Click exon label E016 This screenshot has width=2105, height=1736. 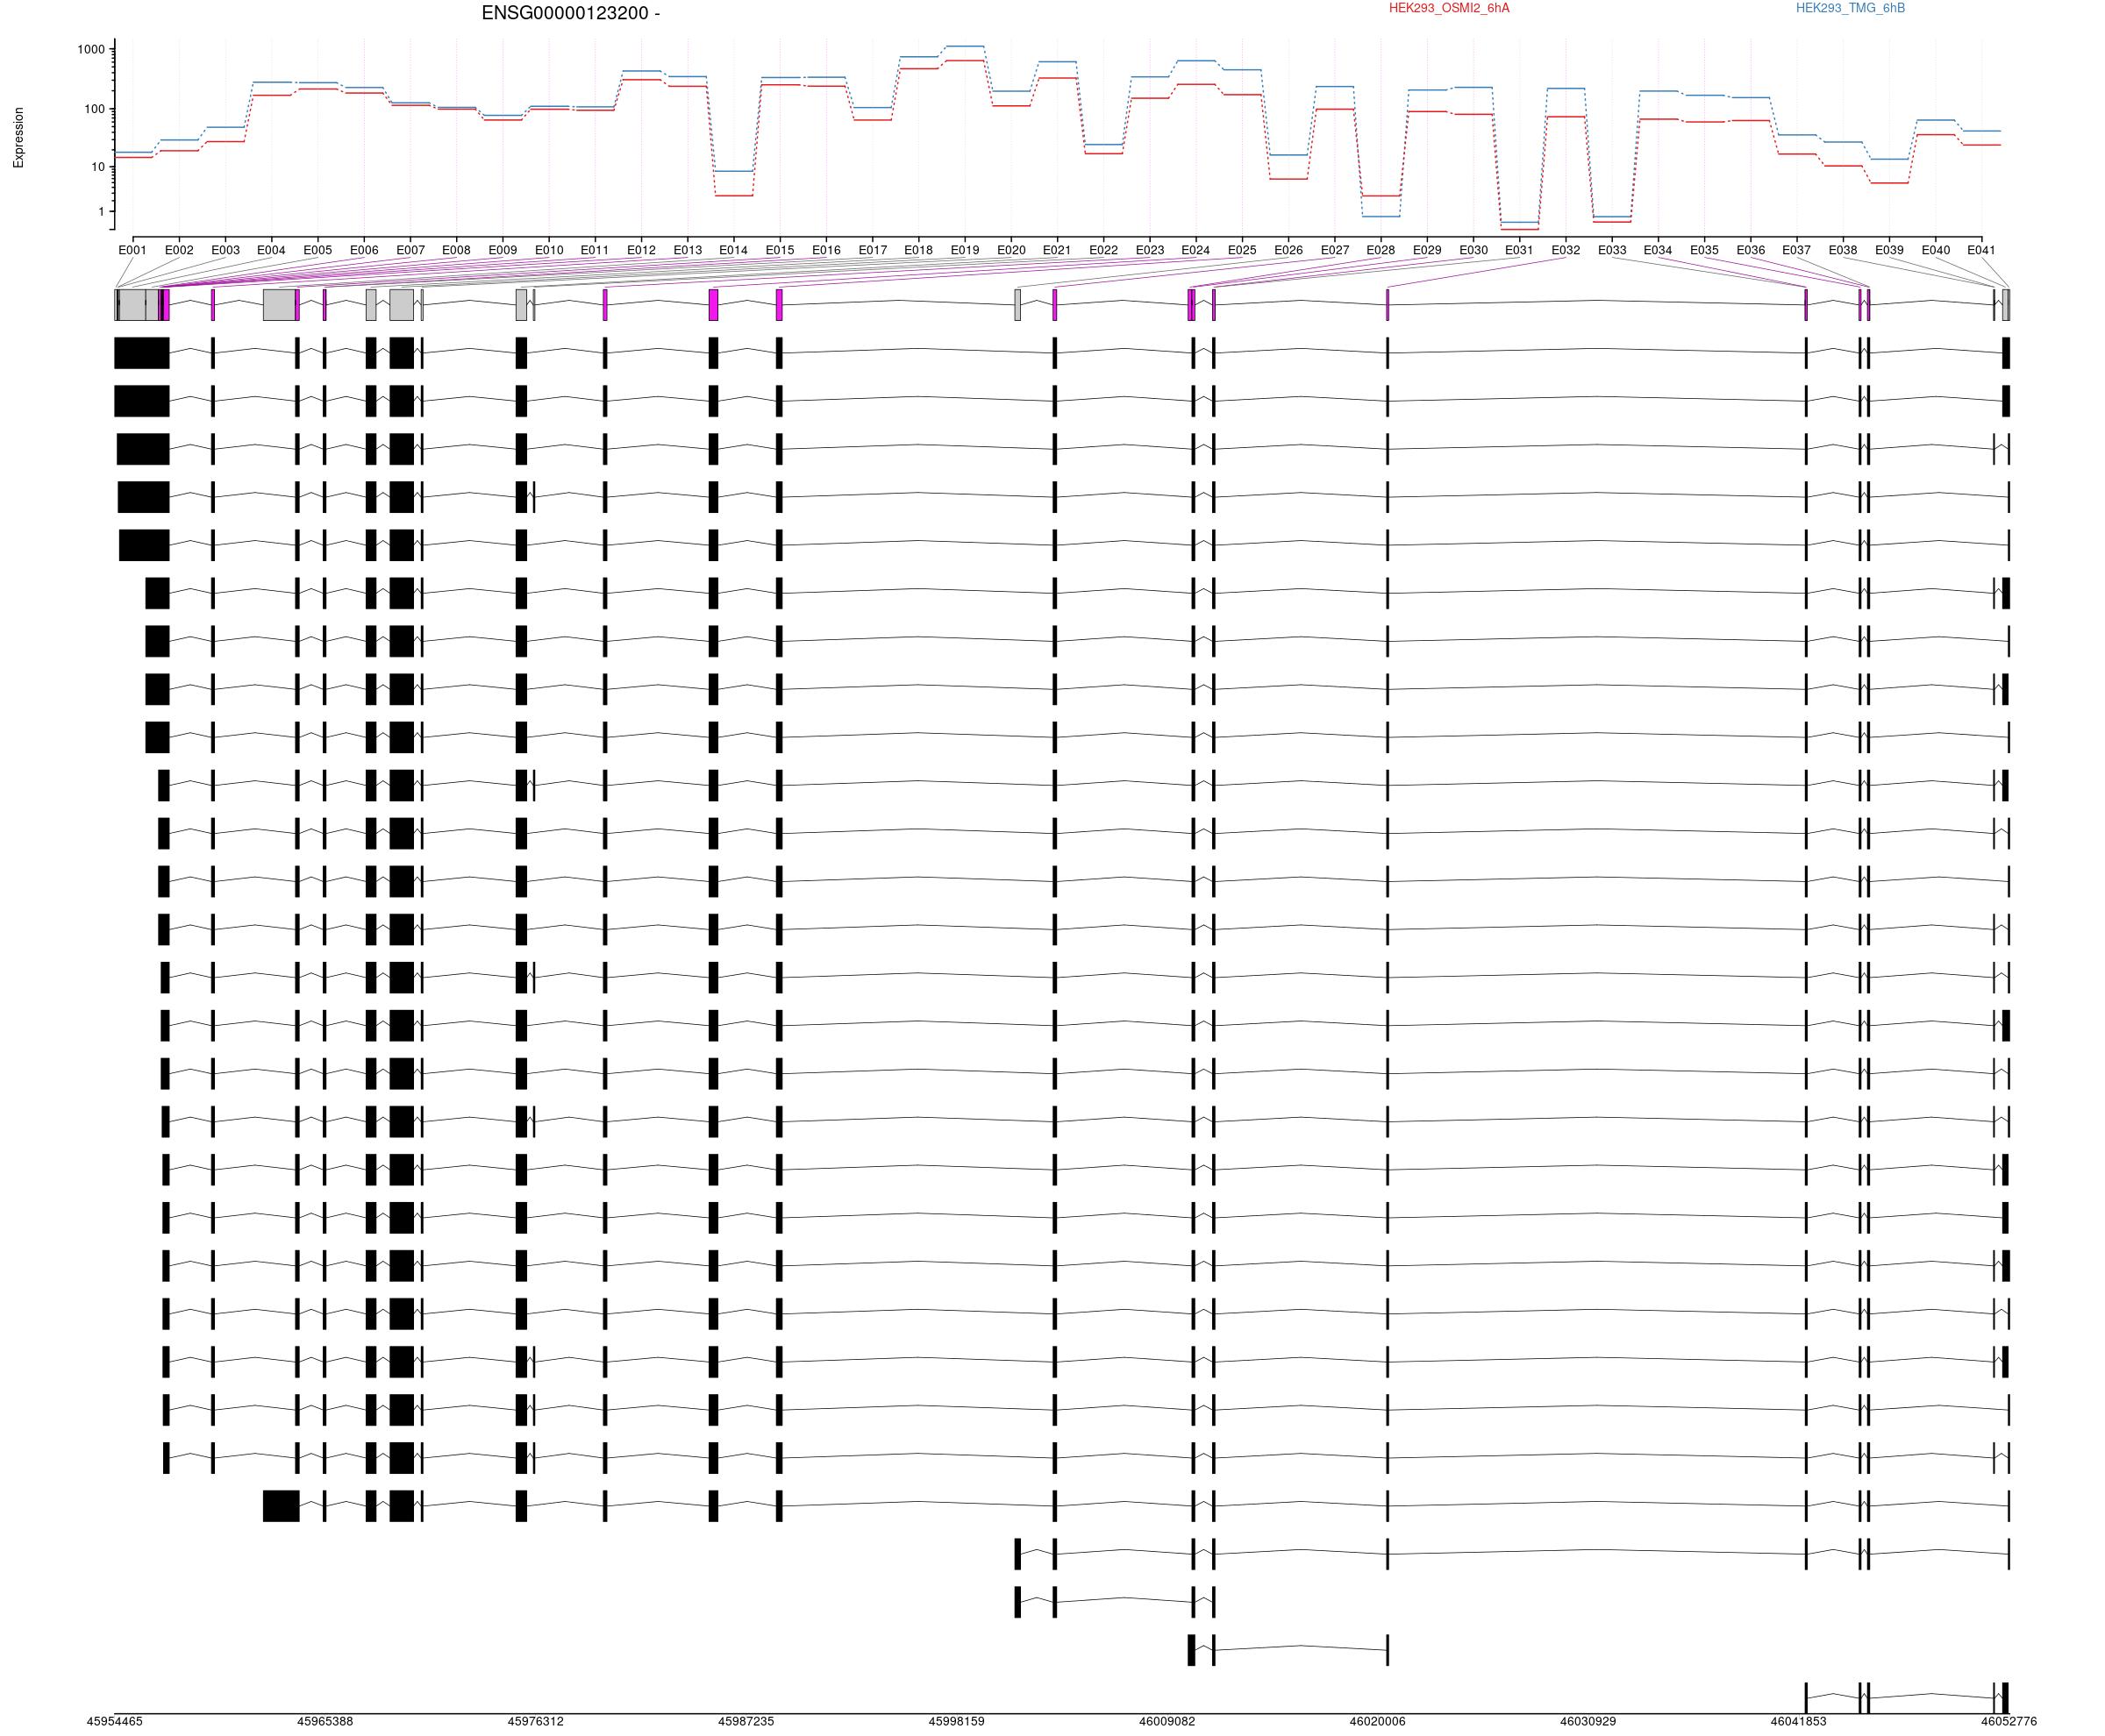tap(826, 250)
